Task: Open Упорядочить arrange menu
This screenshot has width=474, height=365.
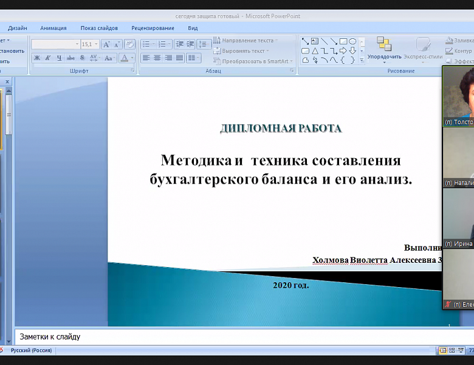Action: click(x=384, y=50)
